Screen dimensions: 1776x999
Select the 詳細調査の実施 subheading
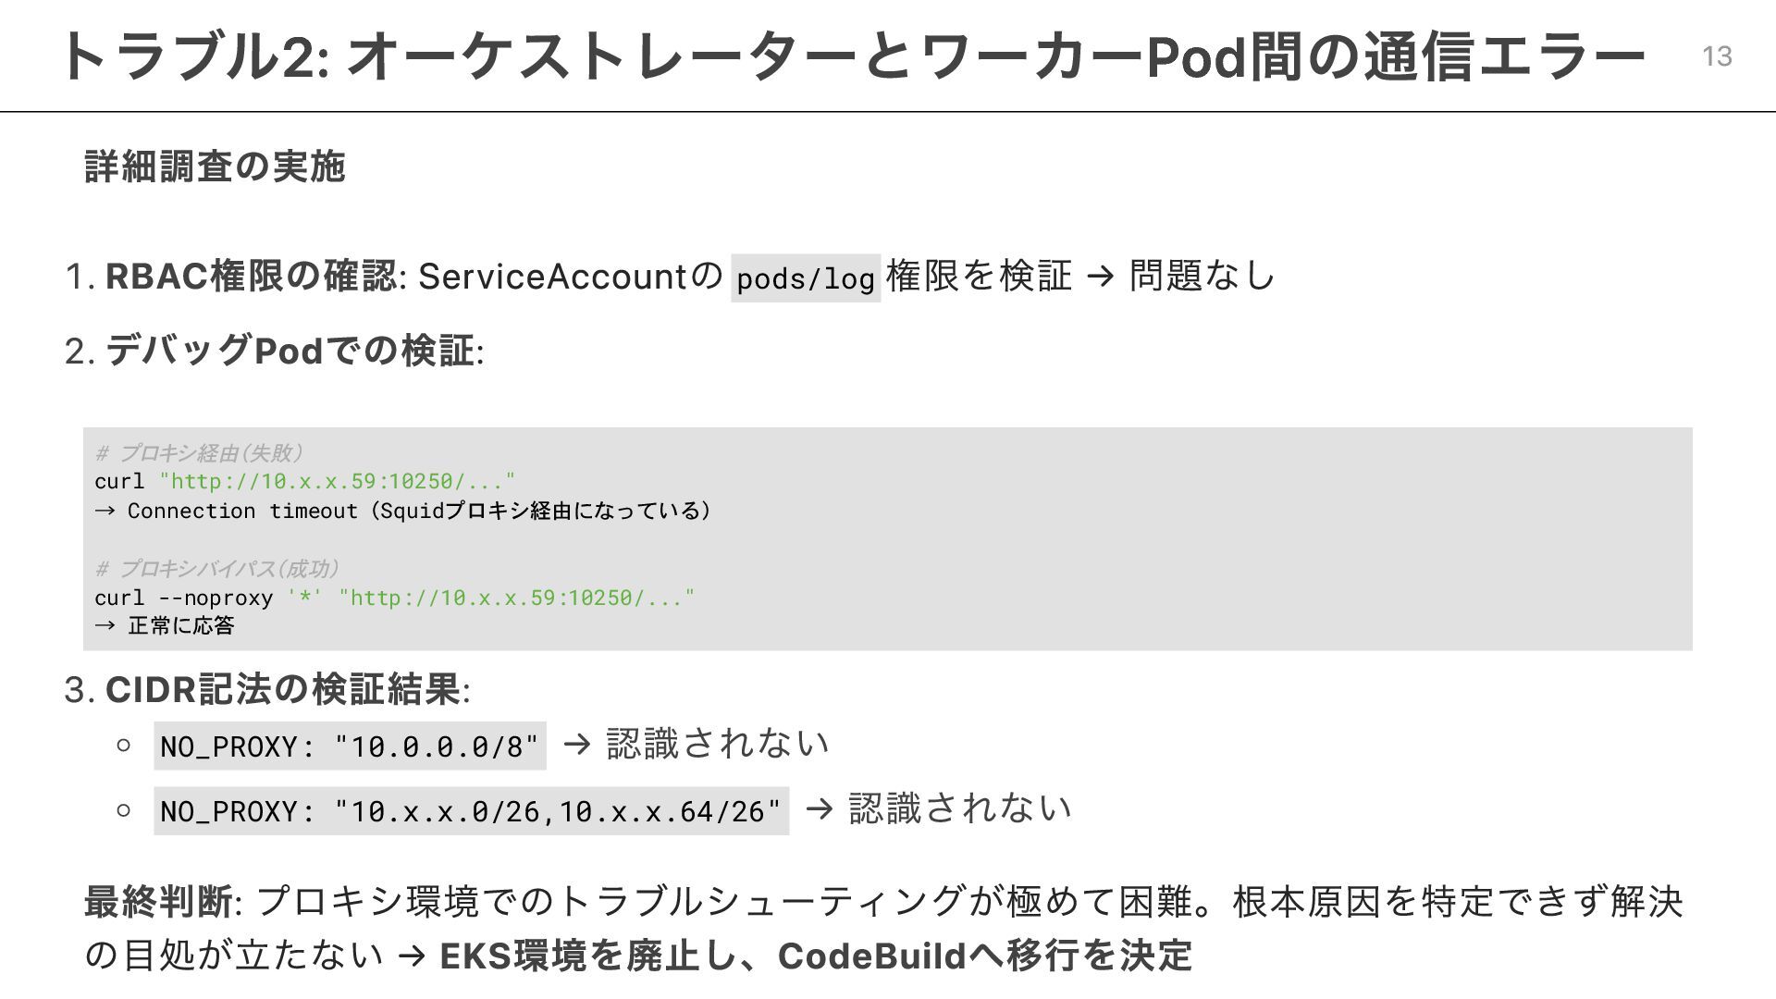pyautogui.click(x=215, y=167)
